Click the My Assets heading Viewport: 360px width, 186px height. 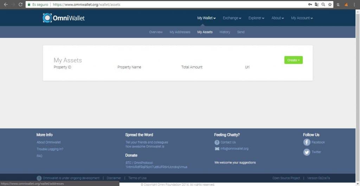[x=68, y=60]
